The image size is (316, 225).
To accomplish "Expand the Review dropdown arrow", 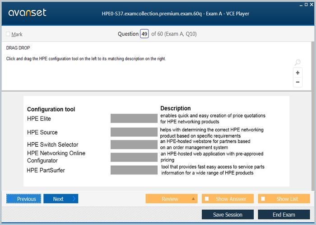I will 193,199.
